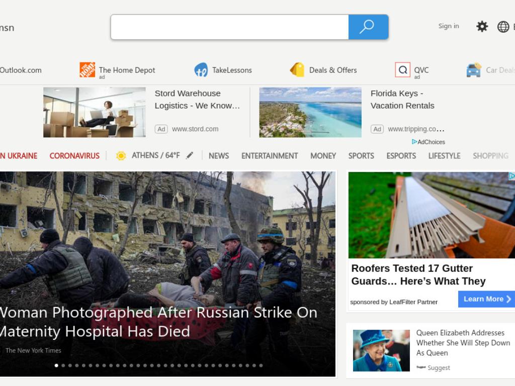
Task: Open the Outlook.com shortcut
Action: coord(21,70)
